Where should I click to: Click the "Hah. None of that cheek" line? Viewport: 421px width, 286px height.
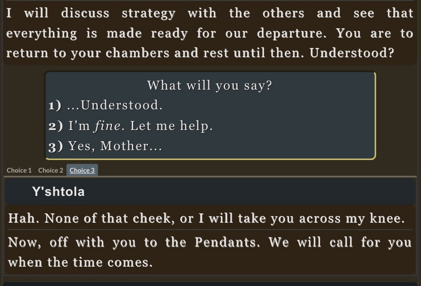click(206, 219)
